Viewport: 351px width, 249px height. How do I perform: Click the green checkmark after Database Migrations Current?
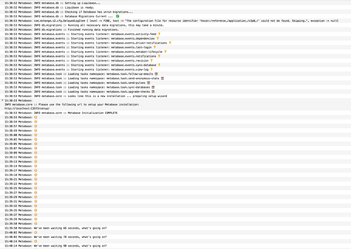pyautogui.click(x=118, y=16)
